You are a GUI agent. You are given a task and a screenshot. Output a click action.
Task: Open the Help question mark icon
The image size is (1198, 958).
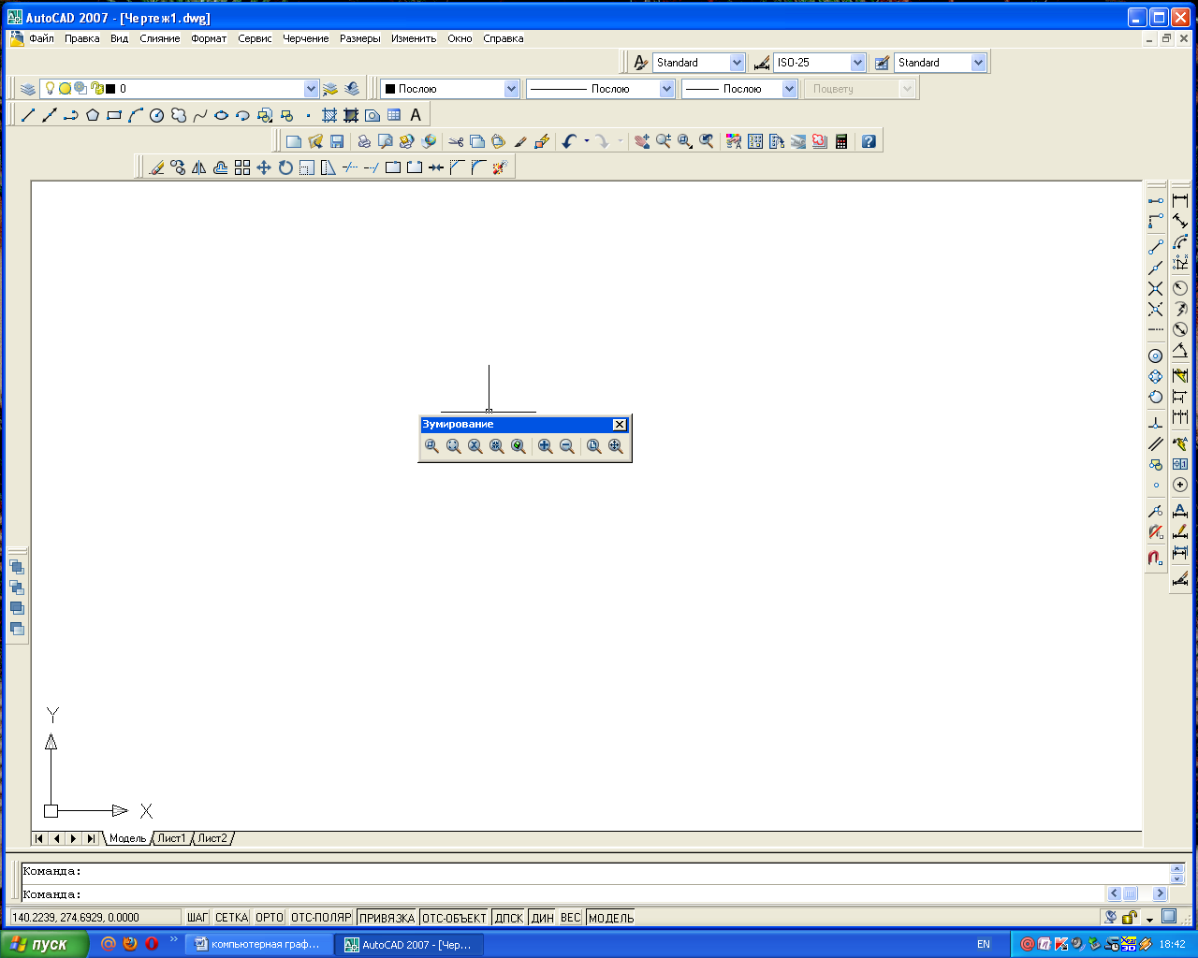coord(869,141)
